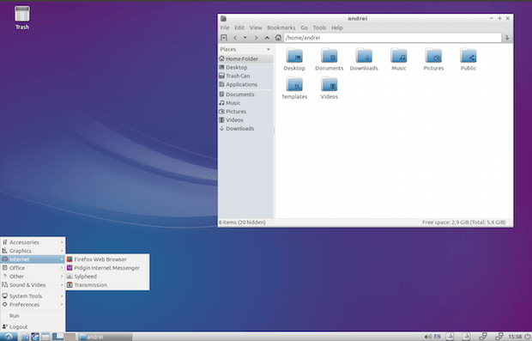Screen dimensions: 532x341
Task: Choose Logout from the start menu
Action: pyautogui.click(x=33, y=326)
